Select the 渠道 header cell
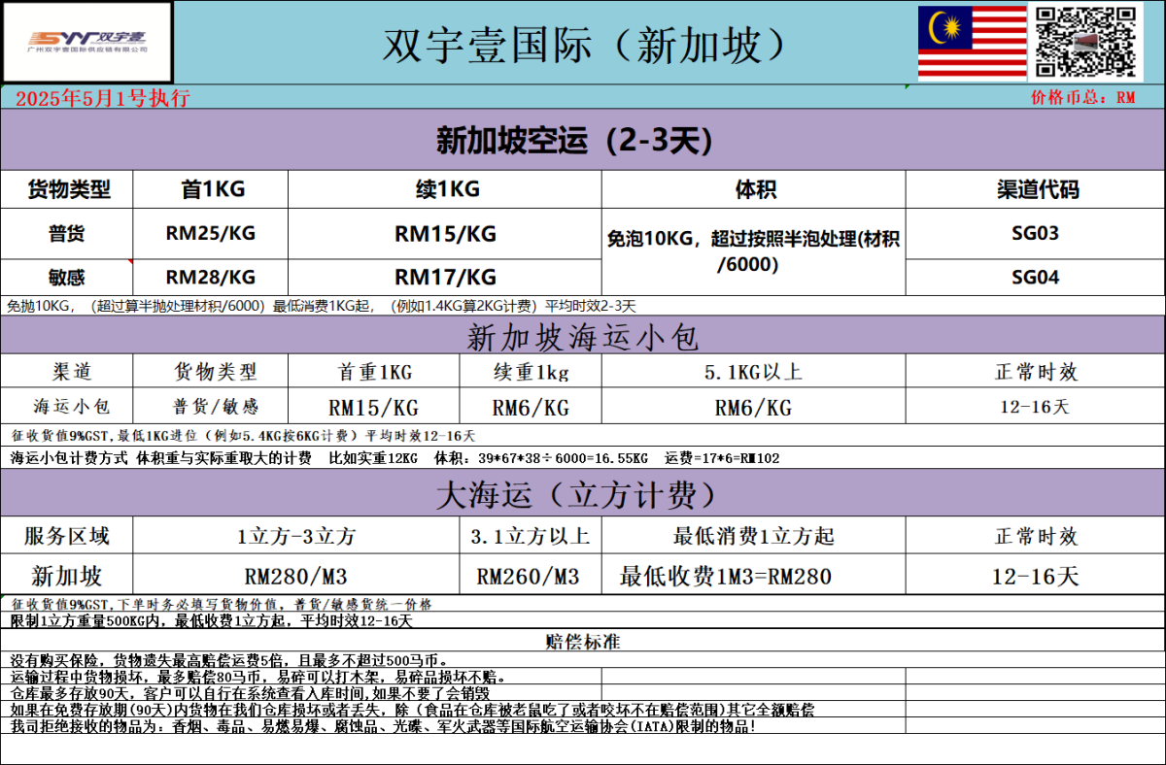 [x=67, y=373]
